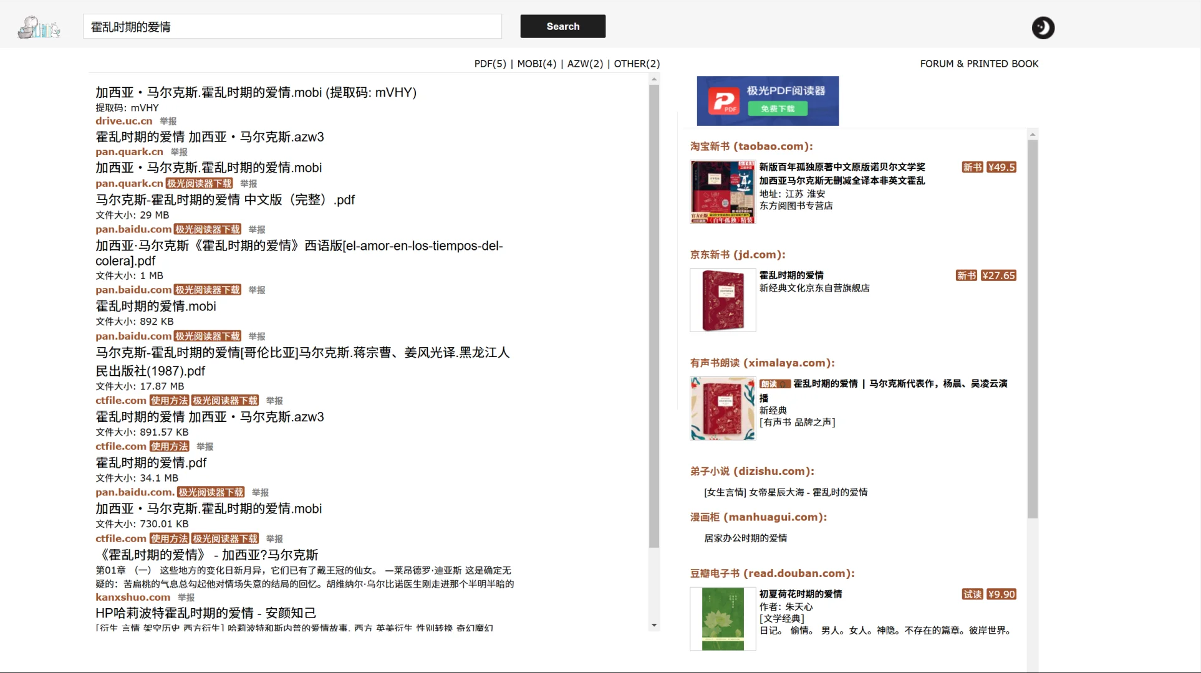Screen dimensions: 1201x673
Task: Open 加西亚·马尔克斯.霍乱时期的爱情.mobi 730.01 KB result
Action: [208, 508]
